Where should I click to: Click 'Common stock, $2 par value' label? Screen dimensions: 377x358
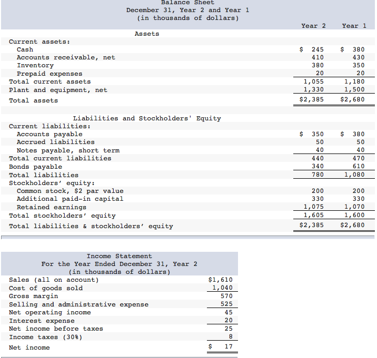[x=70, y=191]
